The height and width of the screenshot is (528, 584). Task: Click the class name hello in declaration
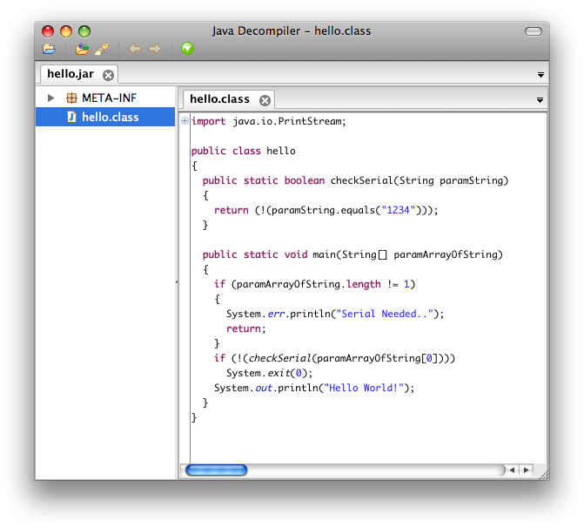[281, 151]
